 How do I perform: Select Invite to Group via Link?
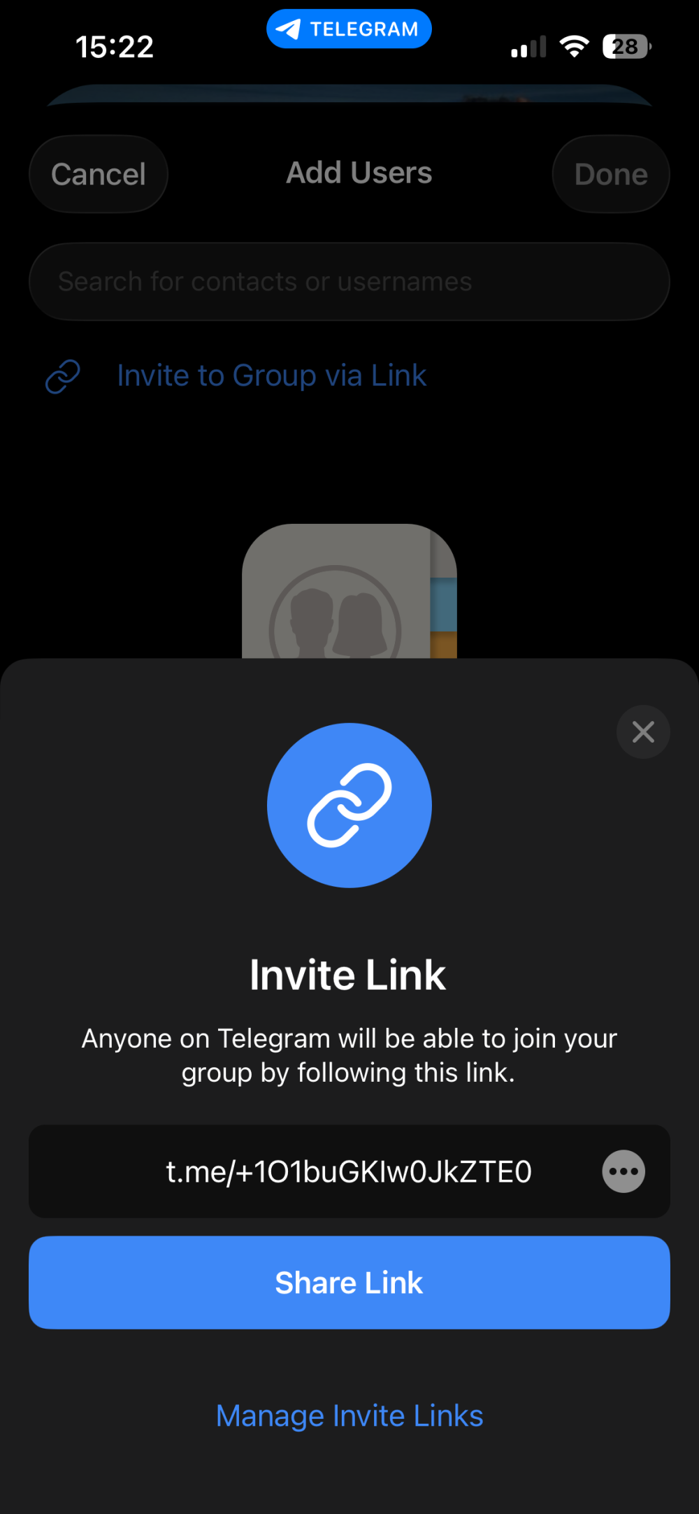271,376
